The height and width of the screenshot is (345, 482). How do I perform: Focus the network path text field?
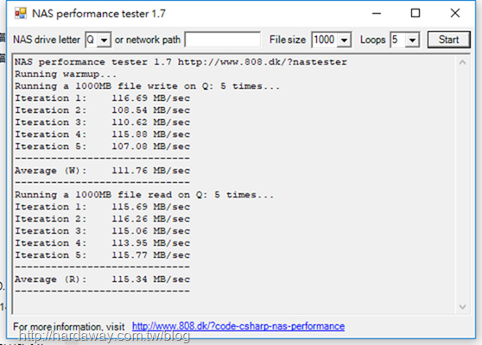tap(223, 40)
